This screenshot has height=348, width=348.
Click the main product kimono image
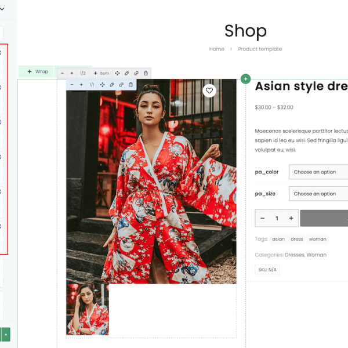pyautogui.click(x=151, y=182)
